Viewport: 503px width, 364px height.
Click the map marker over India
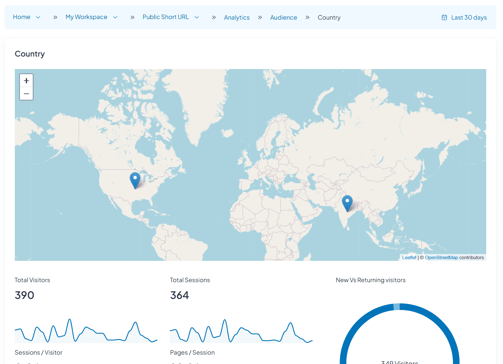tap(347, 203)
